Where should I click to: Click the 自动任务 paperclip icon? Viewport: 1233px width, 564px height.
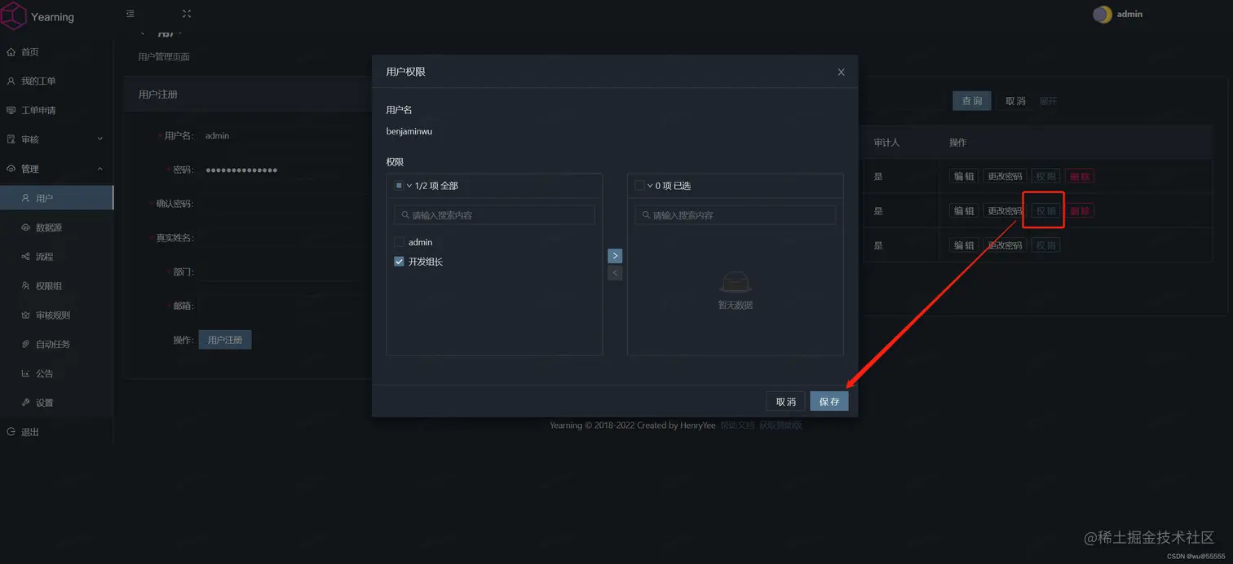click(26, 344)
